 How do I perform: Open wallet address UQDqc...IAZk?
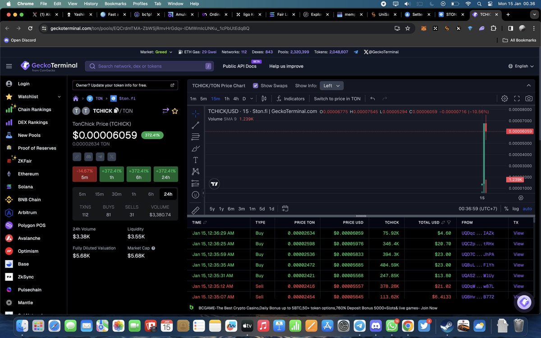point(478,233)
